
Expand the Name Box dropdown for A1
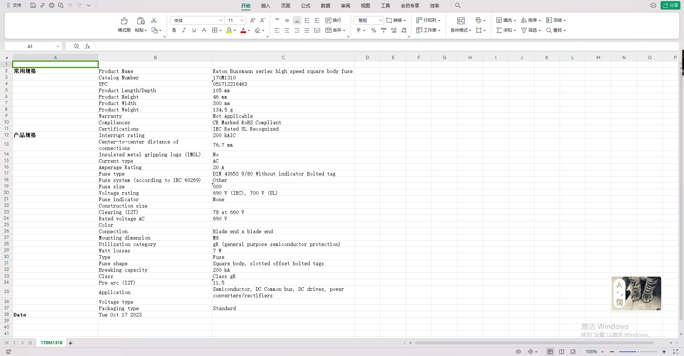coord(58,46)
